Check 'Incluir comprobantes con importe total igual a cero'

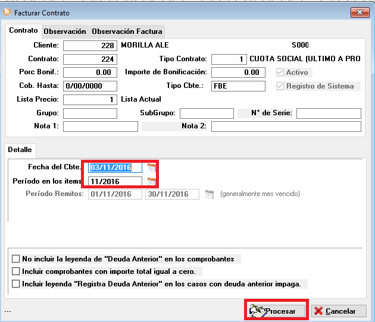tap(16, 272)
